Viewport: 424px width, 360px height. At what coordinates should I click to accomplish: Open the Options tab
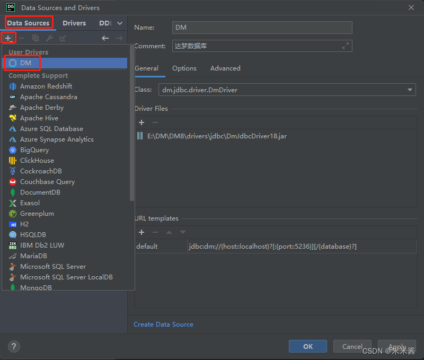point(184,68)
